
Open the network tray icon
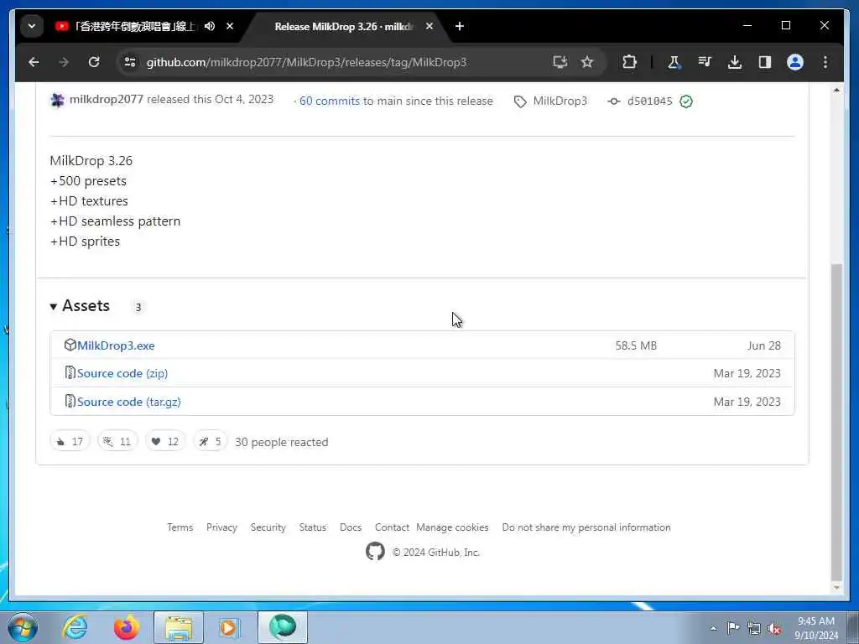[x=754, y=628]
